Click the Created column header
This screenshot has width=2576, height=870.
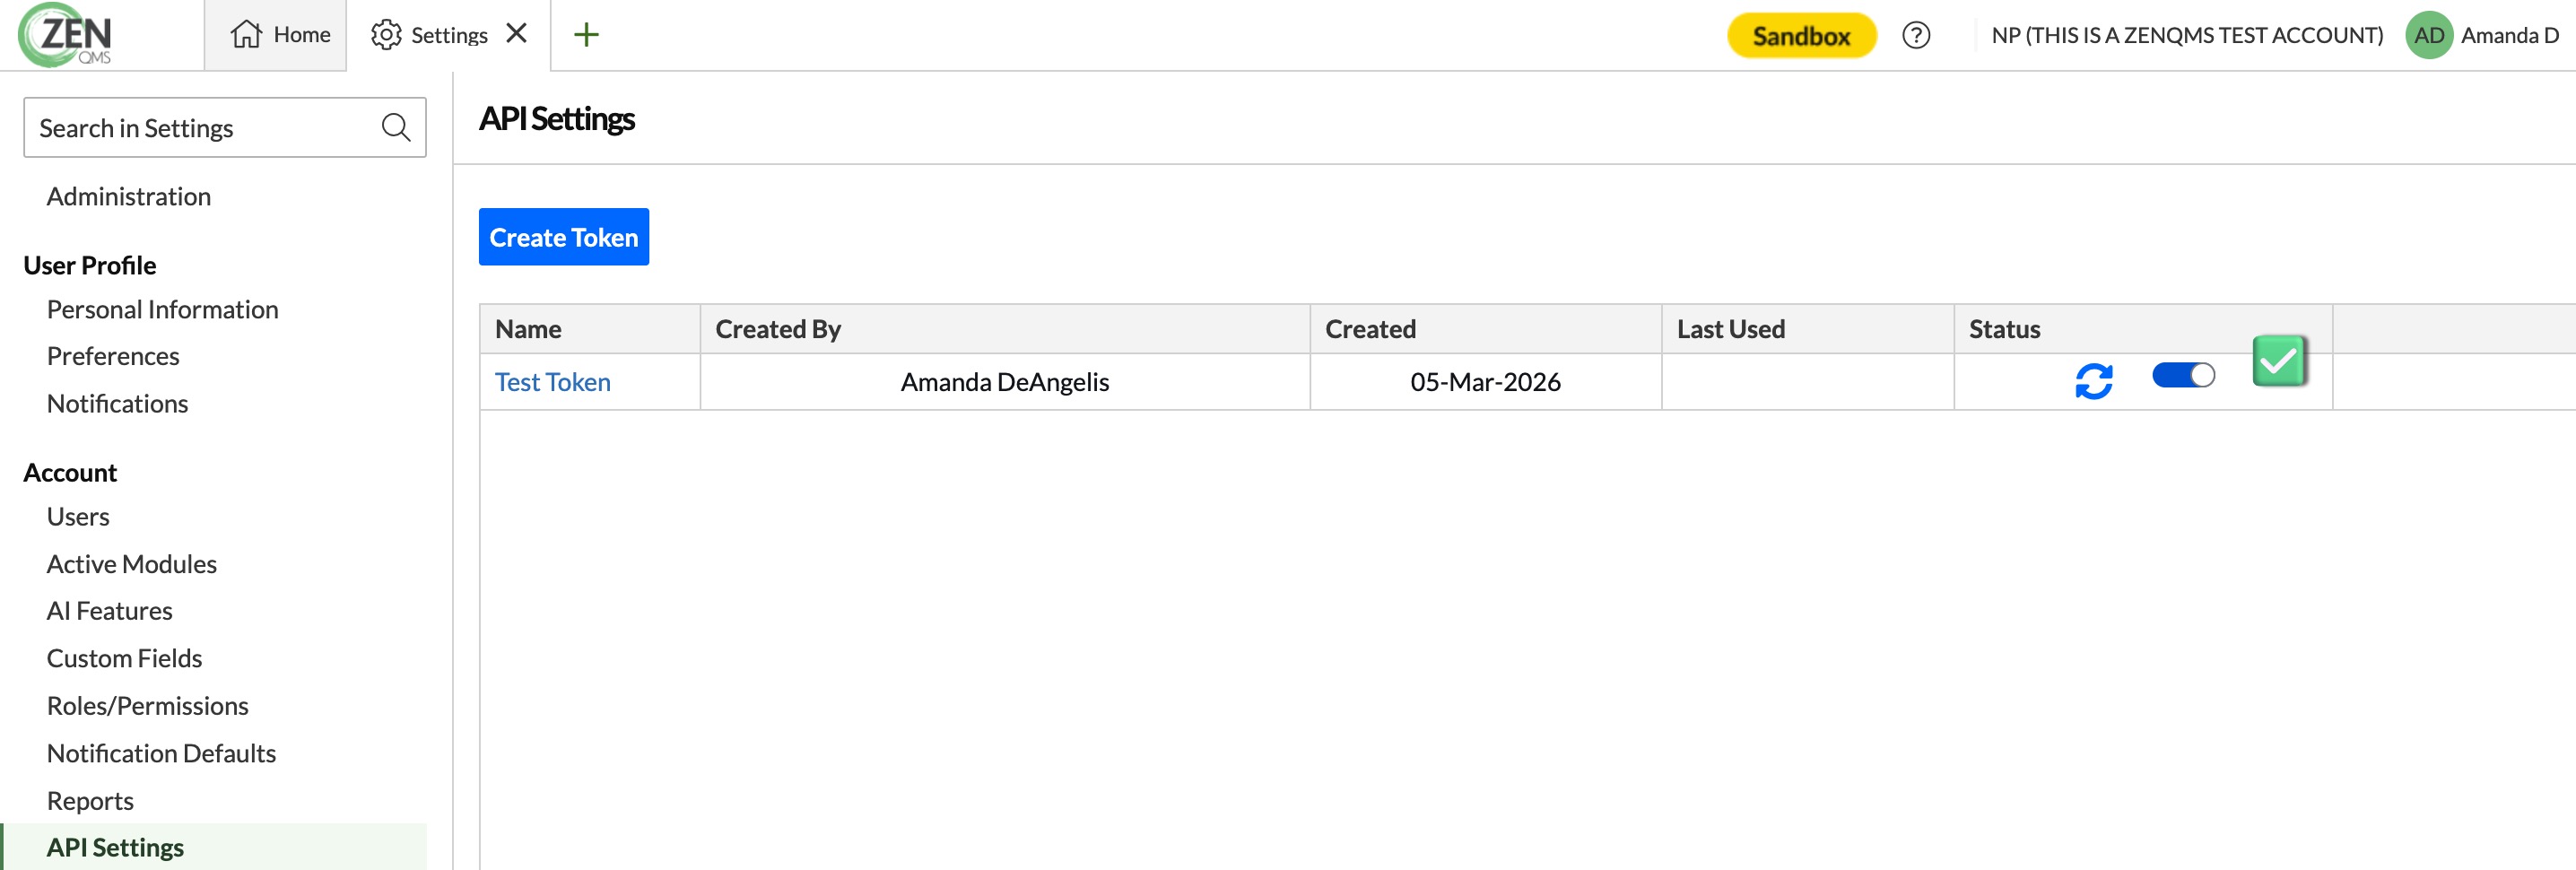1486,329
